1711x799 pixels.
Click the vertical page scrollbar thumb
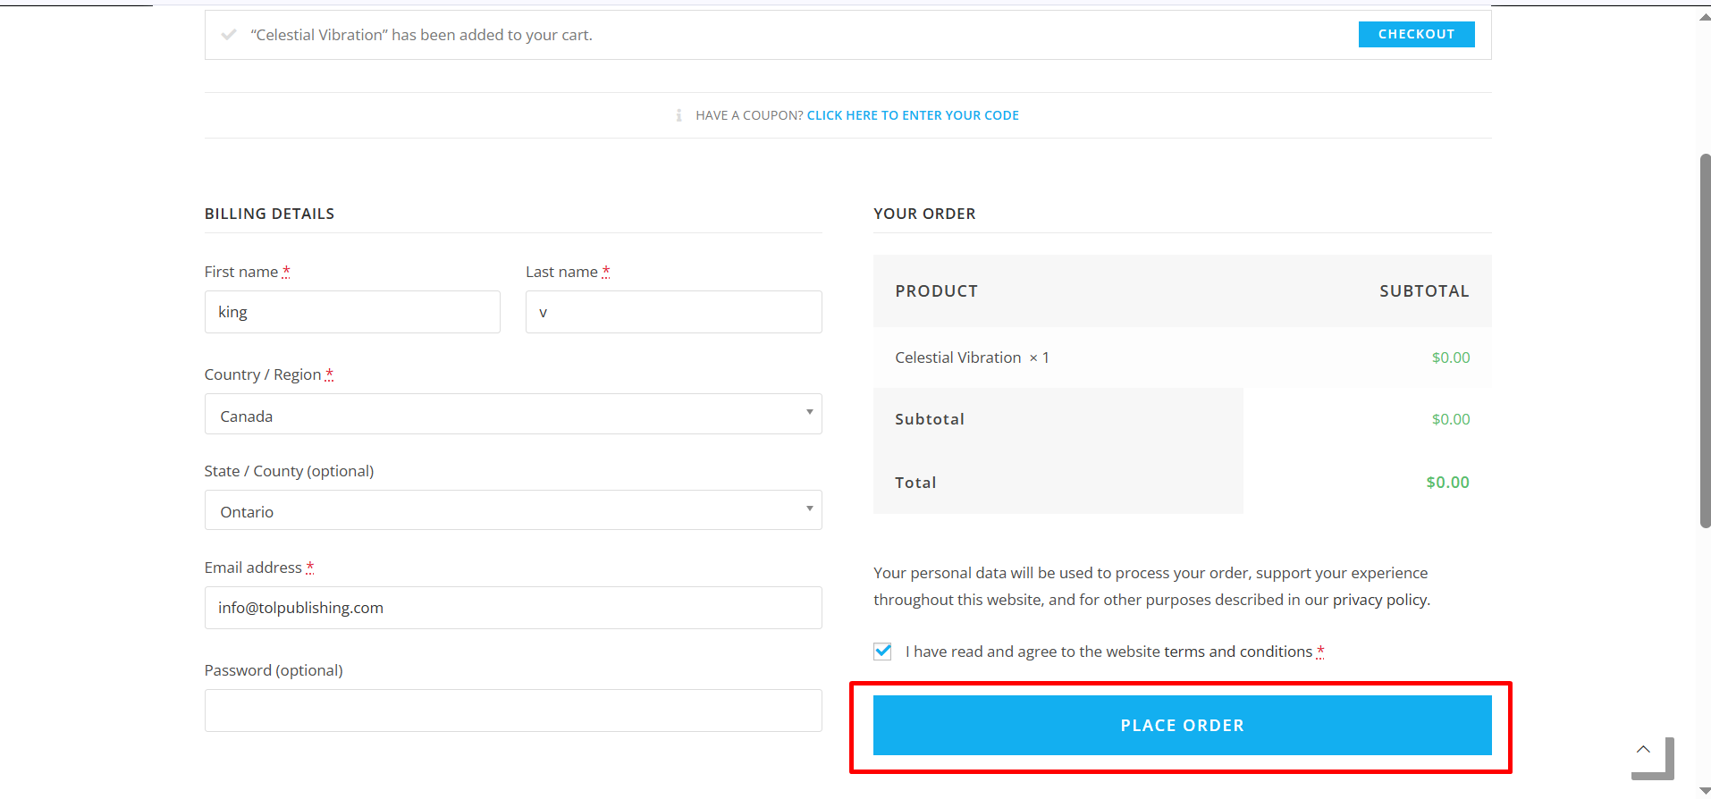tap(1705, 340)
